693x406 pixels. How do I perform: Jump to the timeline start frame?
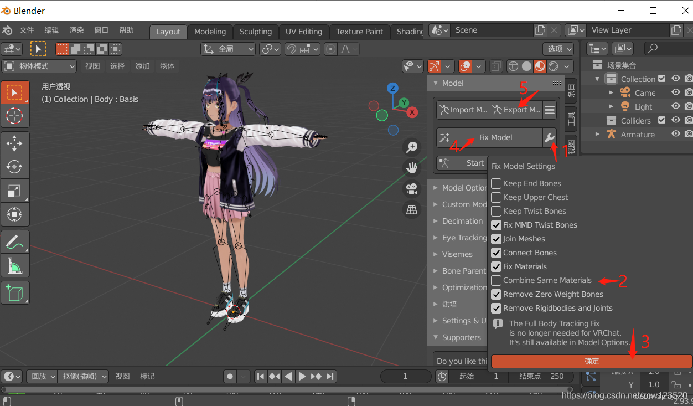261,376
